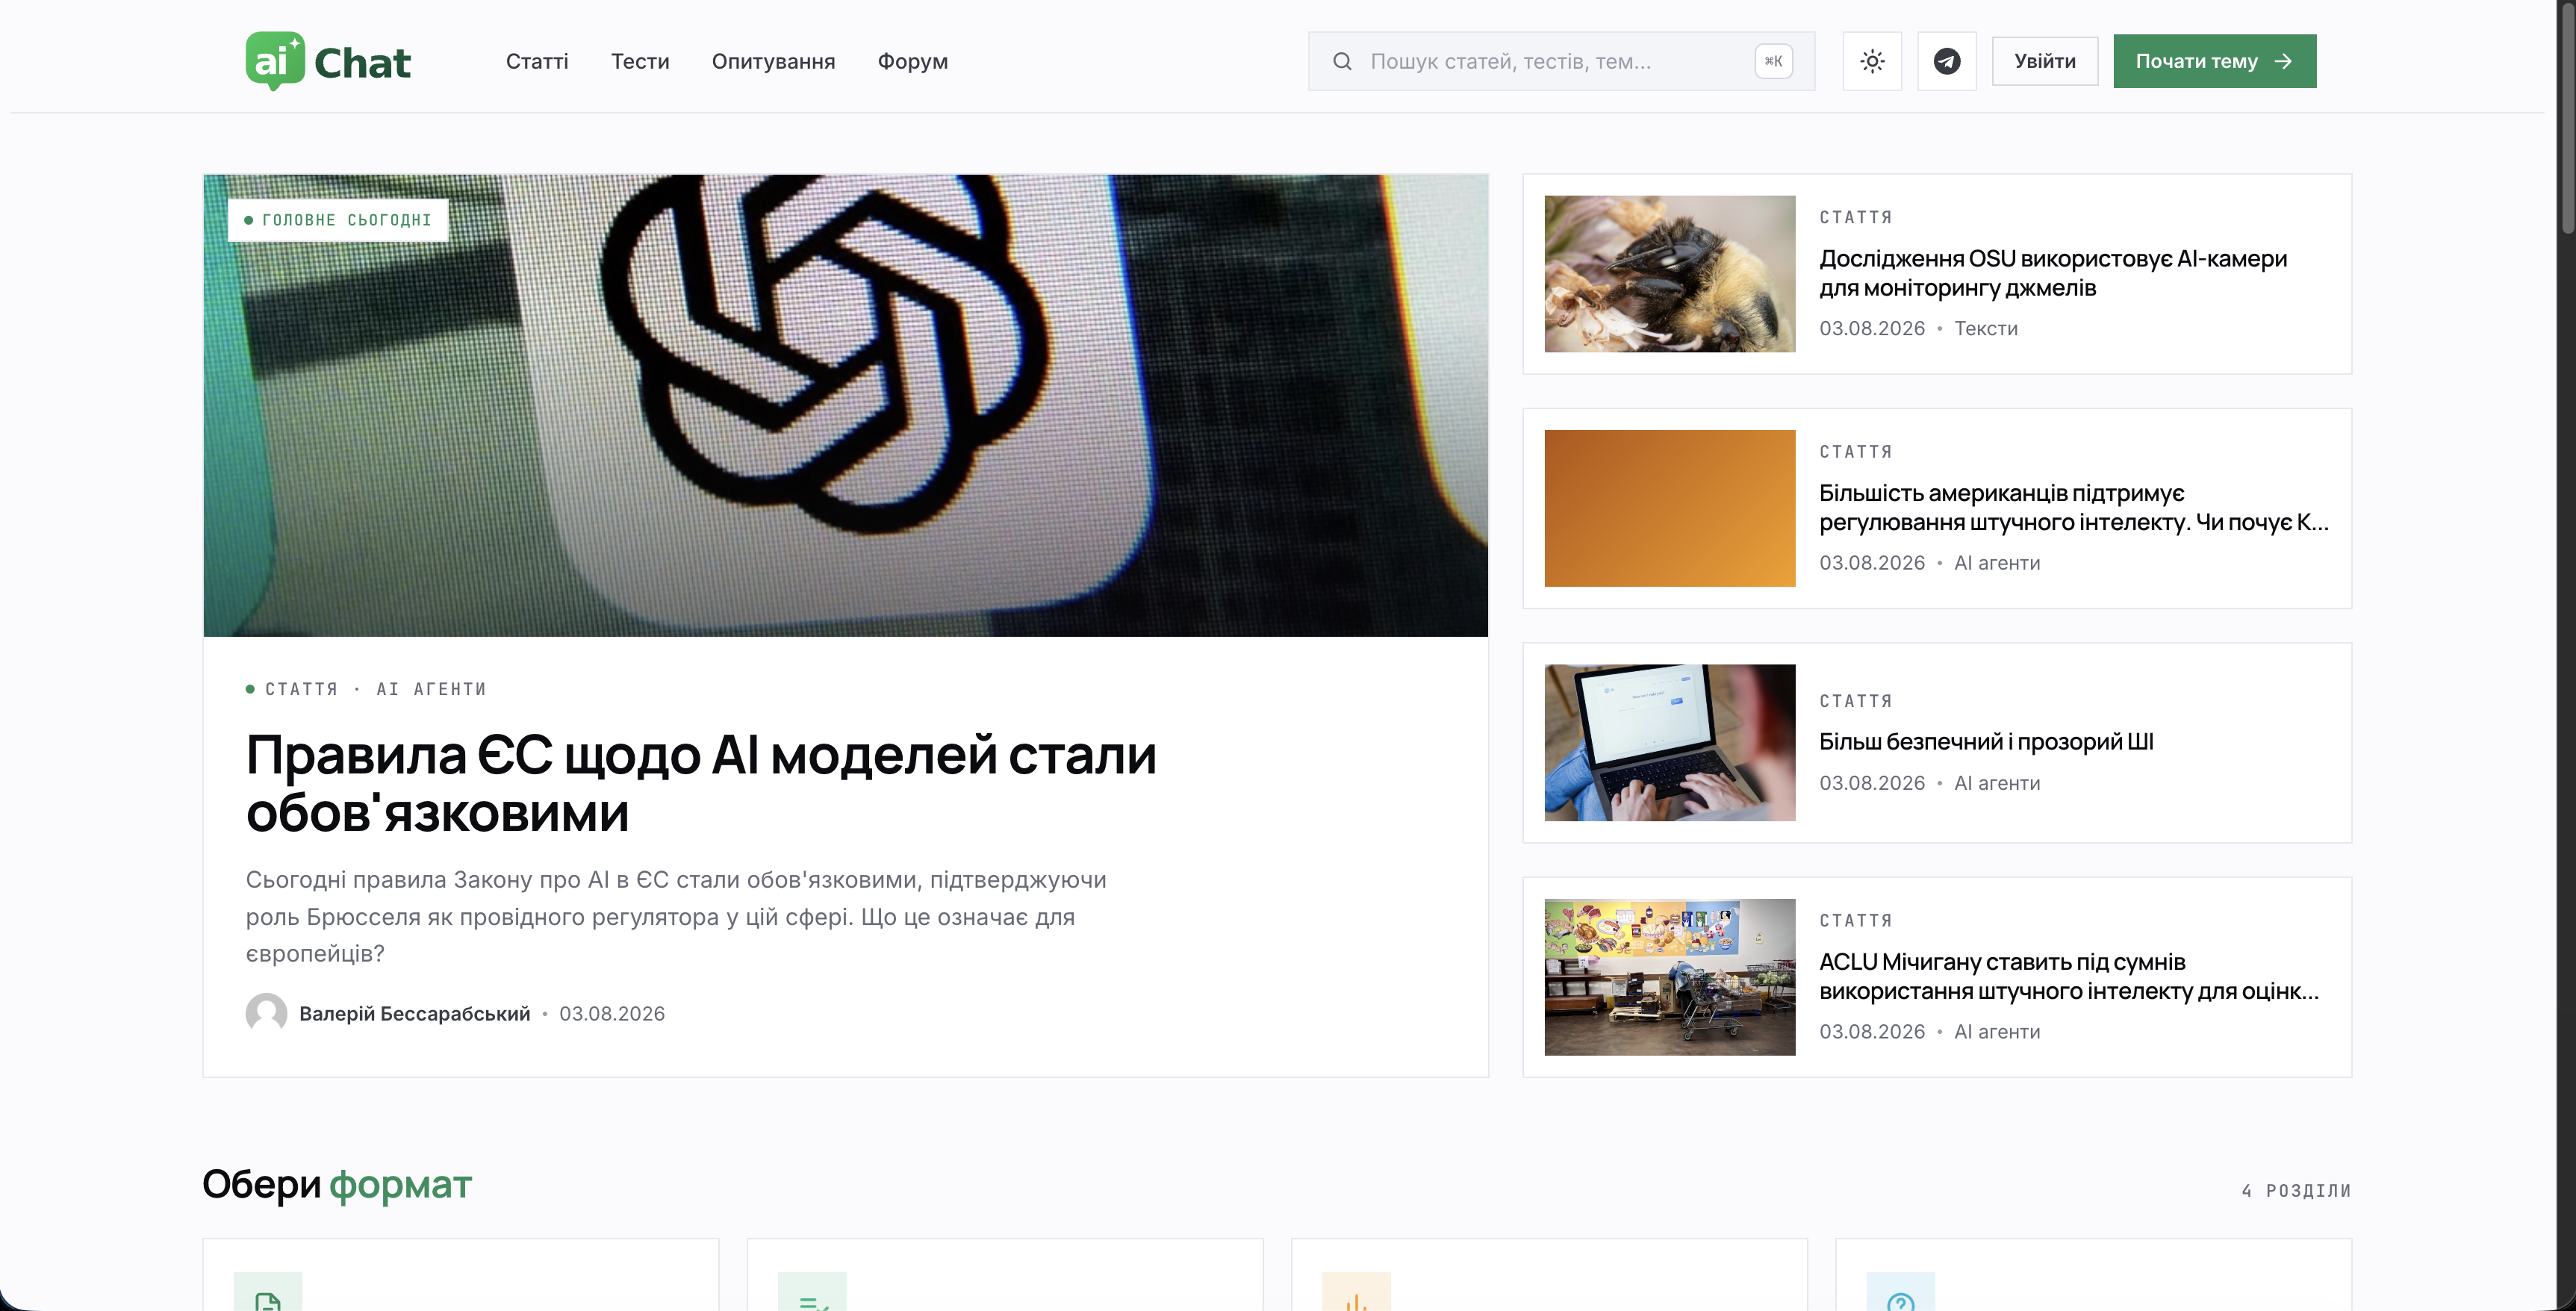Open the Статті menu item

point(537,61)
